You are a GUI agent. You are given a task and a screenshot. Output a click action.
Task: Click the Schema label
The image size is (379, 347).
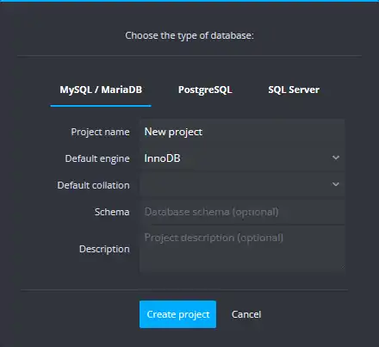pyautogui.click(x=112, y=212)
